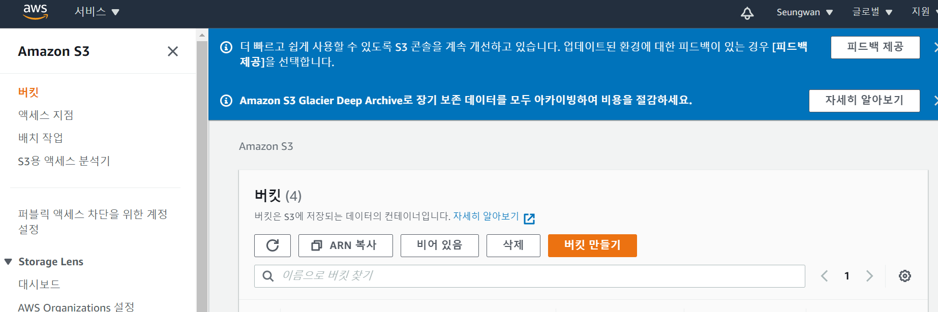This screenshot has height=312, width=938.
Task: Click the sidebar scroll up arrow
Action: tap(202, 35)
